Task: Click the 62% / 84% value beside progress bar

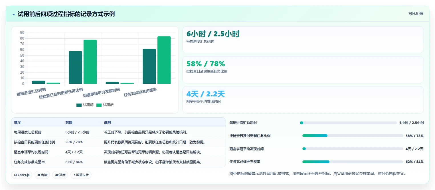Action: (414, 162)
